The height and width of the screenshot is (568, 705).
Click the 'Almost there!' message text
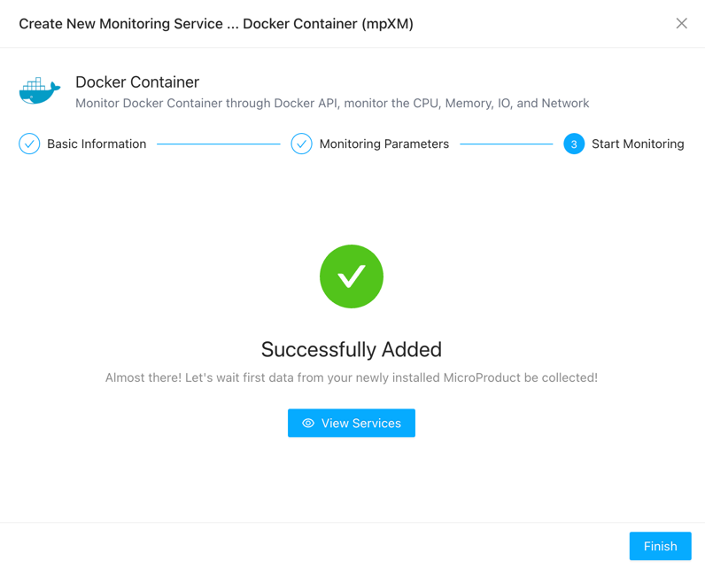point(352,377)
